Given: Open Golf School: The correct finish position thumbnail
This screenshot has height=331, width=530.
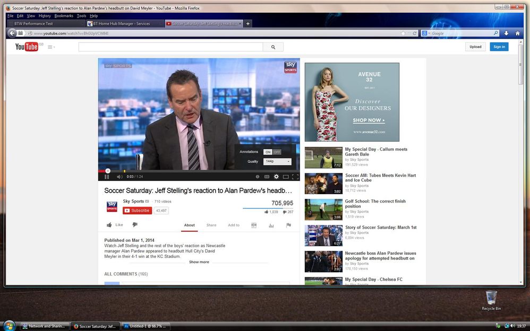Looking at the screenshot, I should click(x=323, y=210).
